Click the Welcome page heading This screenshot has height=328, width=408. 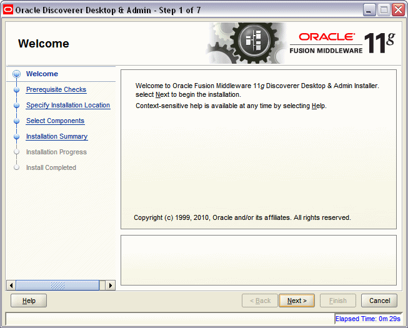tap(44, 44)
